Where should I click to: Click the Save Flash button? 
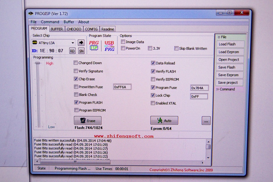click(x=230, y=67)
